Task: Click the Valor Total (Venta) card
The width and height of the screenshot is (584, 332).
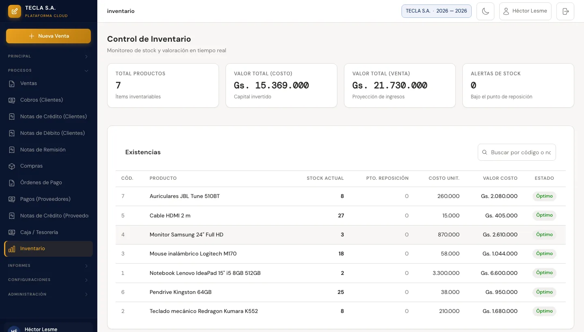Action: pos(400,85)
